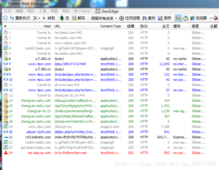Sort by the 注解 column header
The image size is (219, 170).
click(x=213, y=26)
